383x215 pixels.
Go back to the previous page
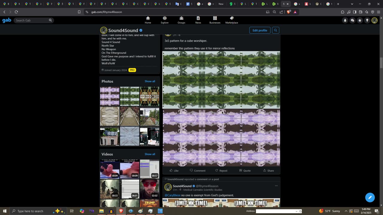click(4, 12)
